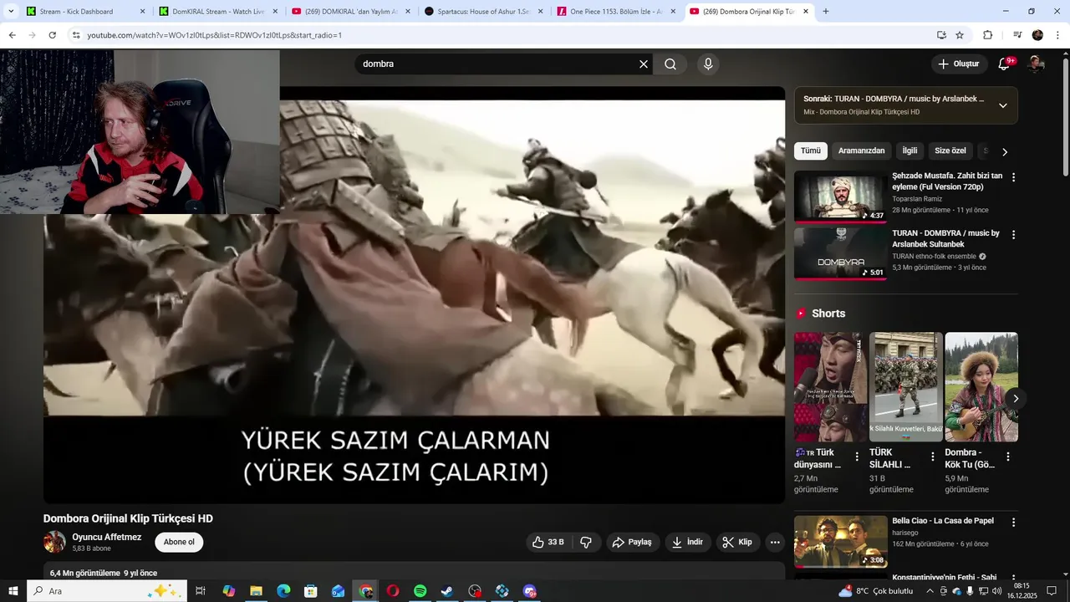Open Oyuncu Affetmez channel link
1070x602 pixels.
(107, 537)
